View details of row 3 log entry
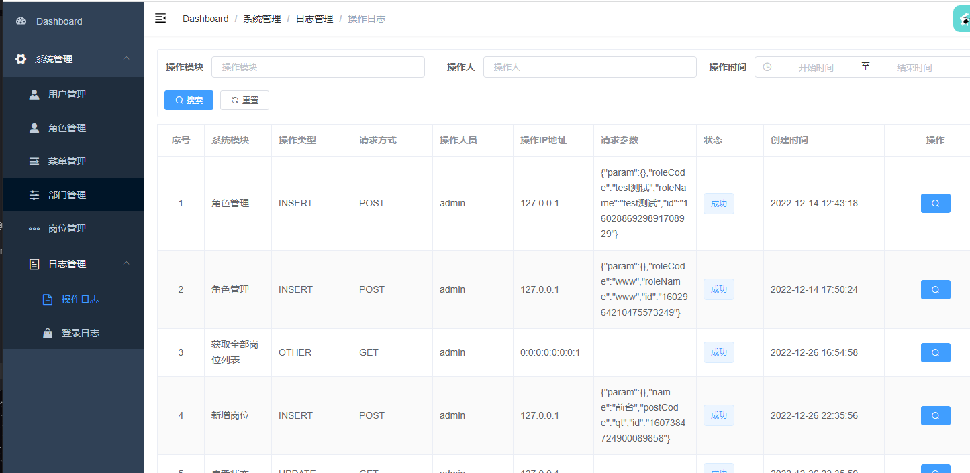Viewport: 970px width, 473px height. click(935, 352)
